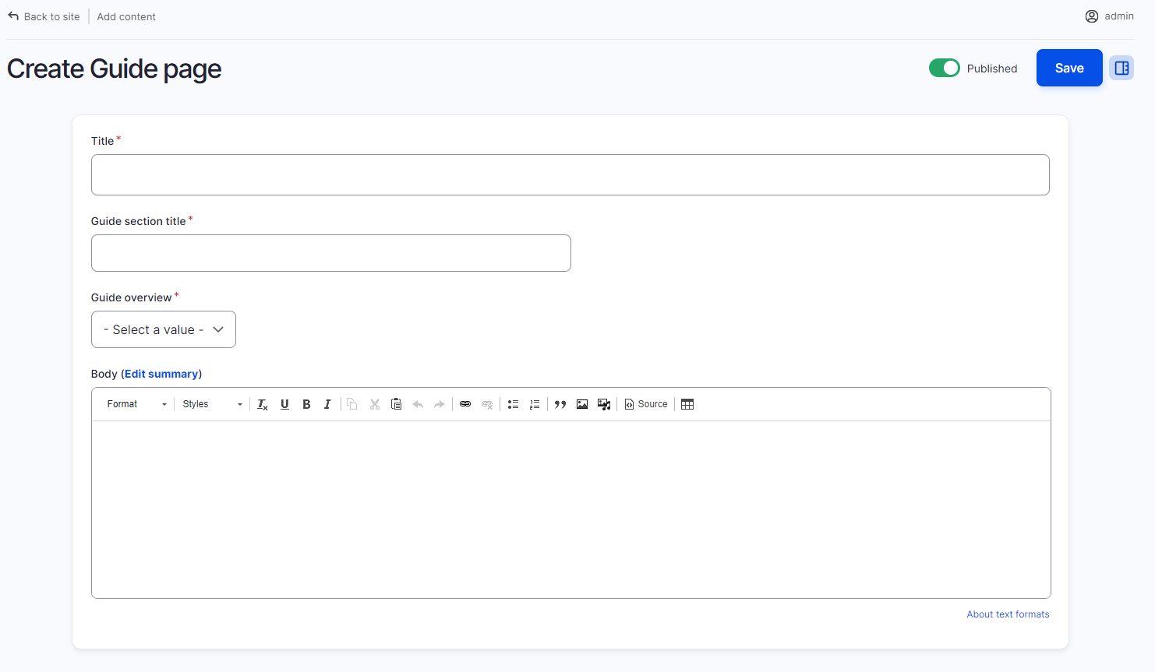This screenshot has width=1155, height=672.
Task: Click the Add content breadcrumb link
Action: (126, 16)
